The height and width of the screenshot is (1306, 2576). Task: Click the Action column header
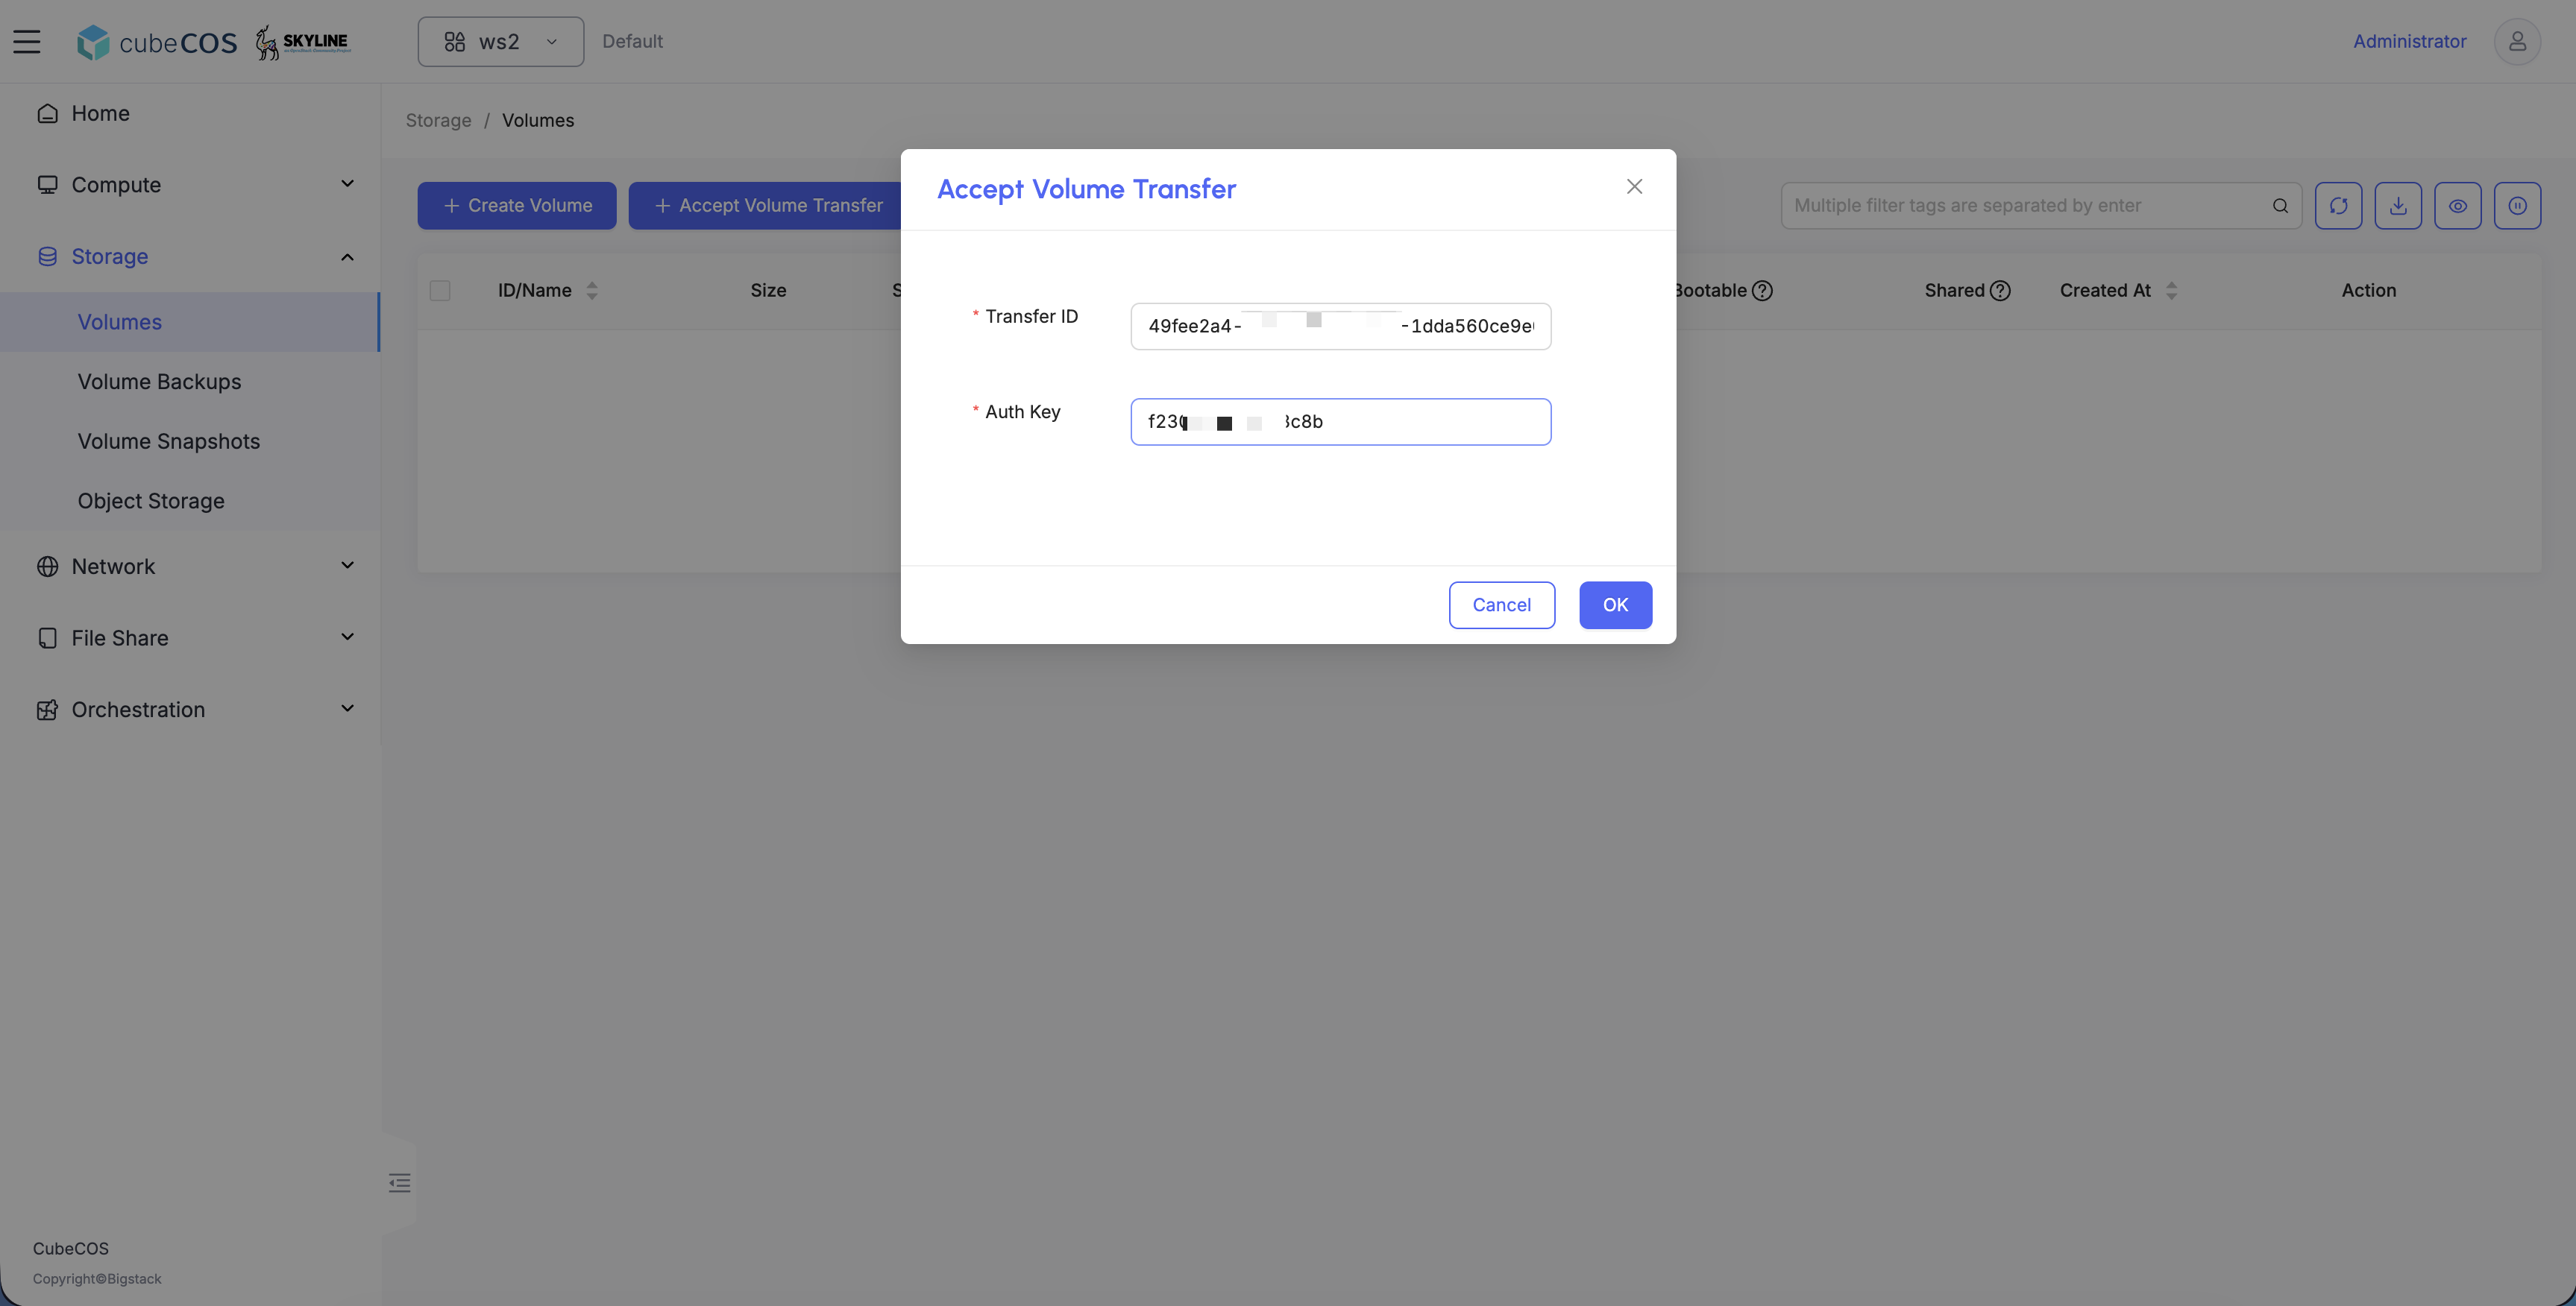click(2368, 291)
